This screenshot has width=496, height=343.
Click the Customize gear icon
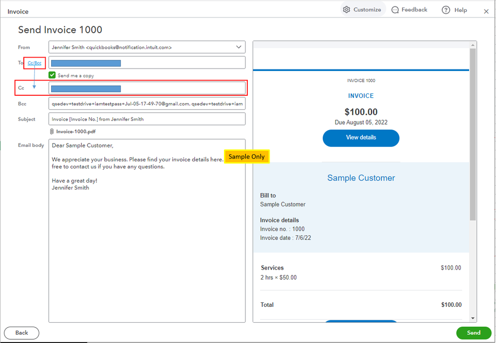click(347, 10)
